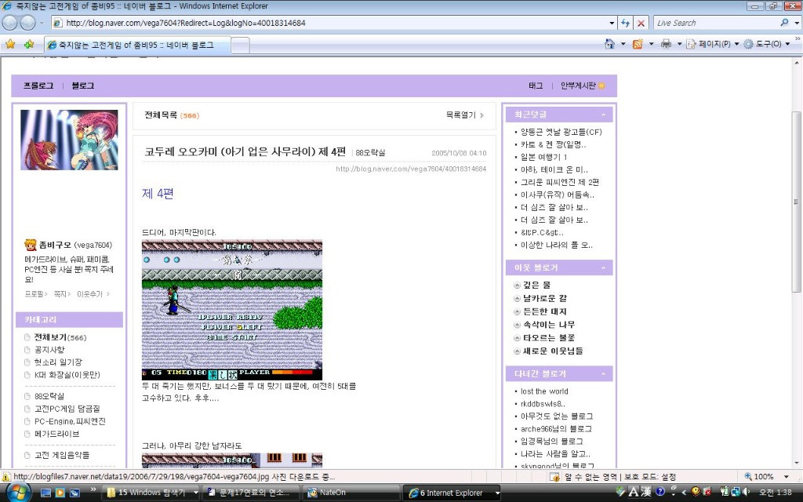The height and width of the screenshot is (502, 803).
Task: Click the orange icon next to 안부게시판
Action: point(601,85)
